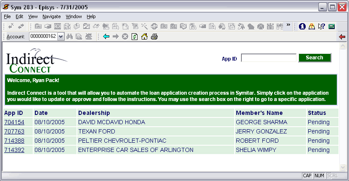Click the binoculars find icon beside Account
349x181 pixels.
pos(70,37)
